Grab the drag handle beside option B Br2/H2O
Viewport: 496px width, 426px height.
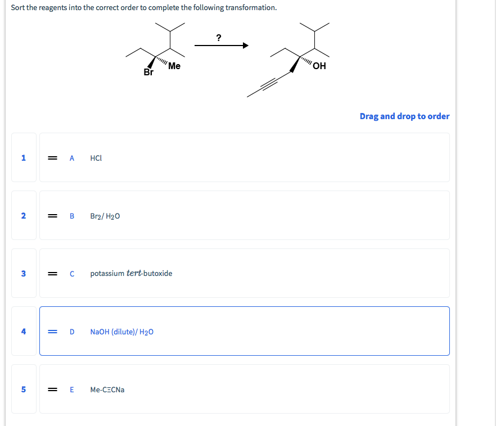coord(53,216)
